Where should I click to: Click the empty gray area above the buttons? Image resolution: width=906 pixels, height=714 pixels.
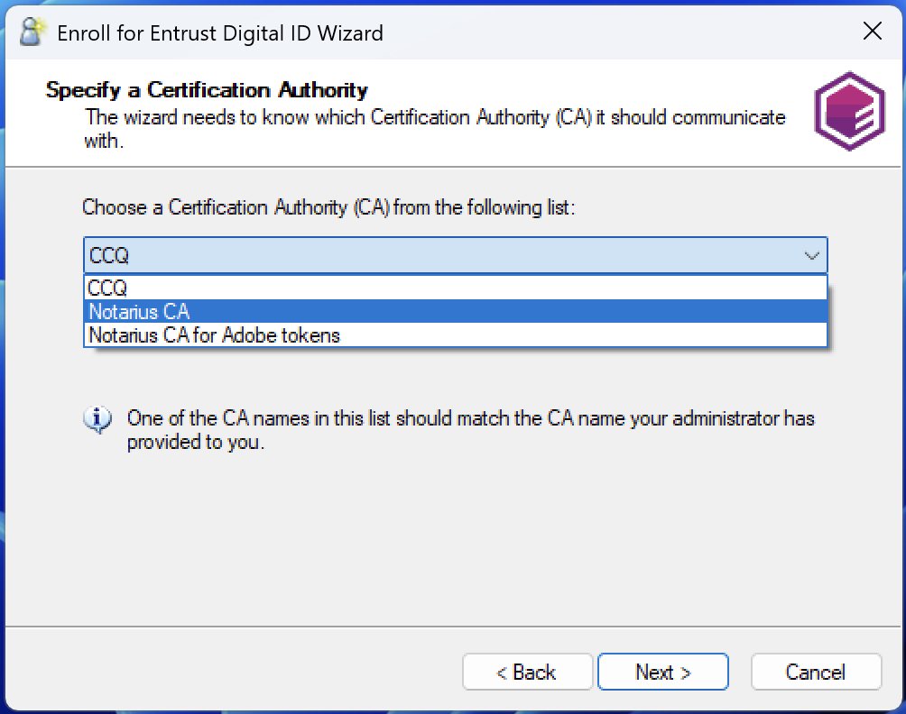[x=451, y=541]
